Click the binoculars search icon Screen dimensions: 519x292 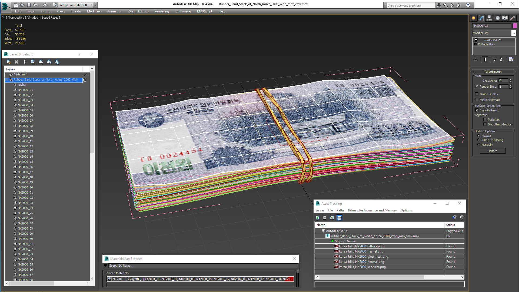(439, 5)
